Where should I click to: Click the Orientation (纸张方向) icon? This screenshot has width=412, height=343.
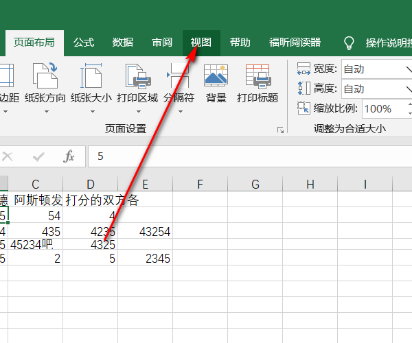point(45,75)
